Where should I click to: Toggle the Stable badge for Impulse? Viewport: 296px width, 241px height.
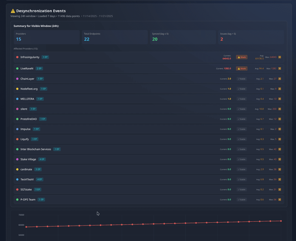[x=241, y=129]
